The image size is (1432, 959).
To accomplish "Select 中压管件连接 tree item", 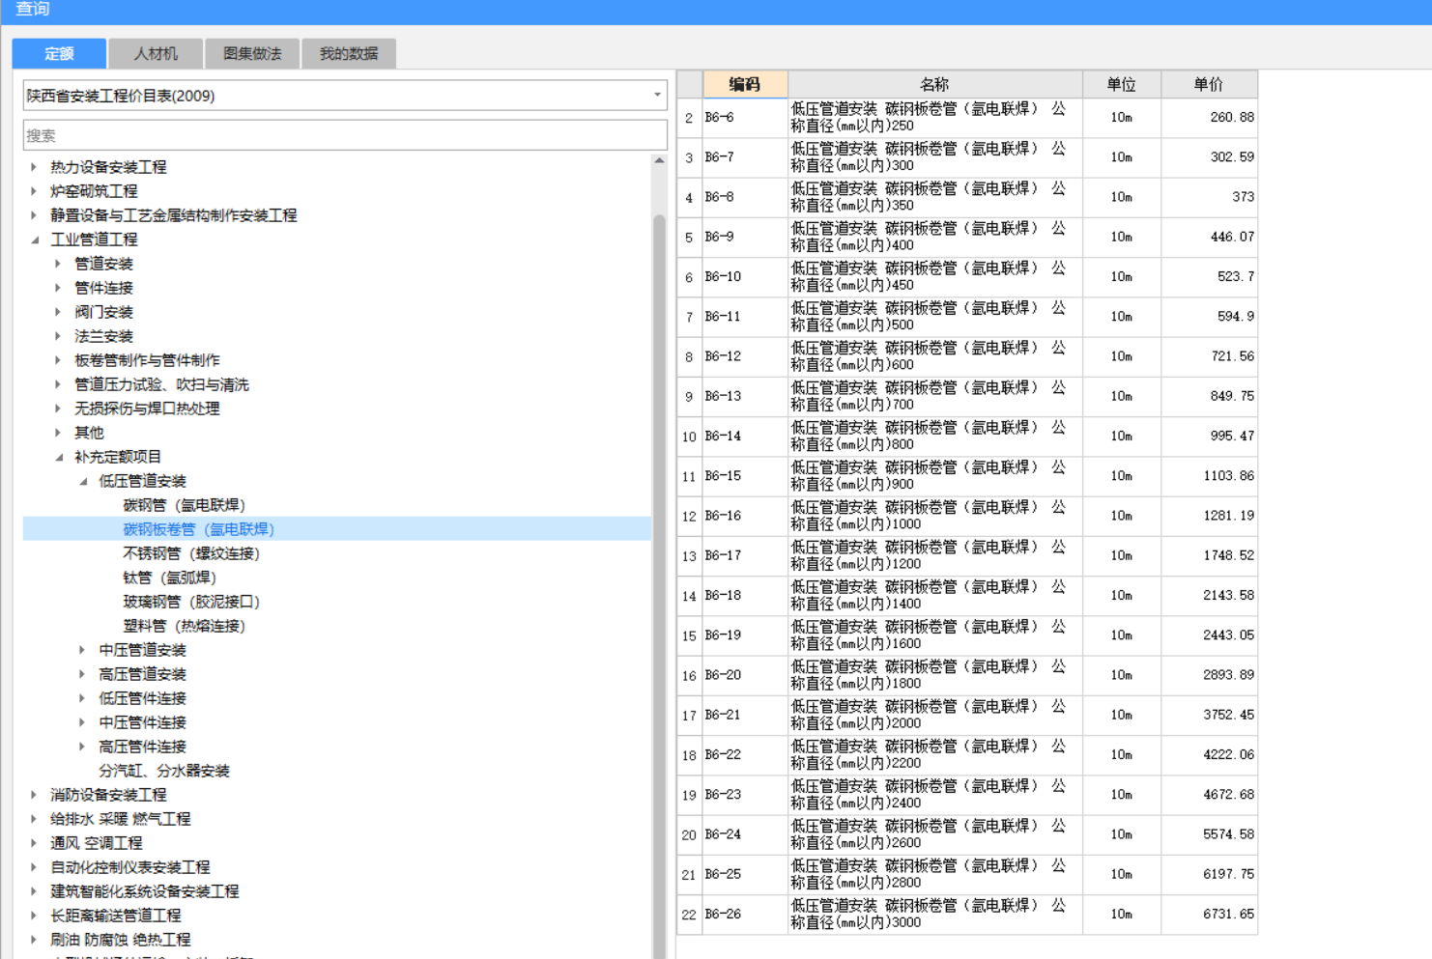I will tap(142, 722).
